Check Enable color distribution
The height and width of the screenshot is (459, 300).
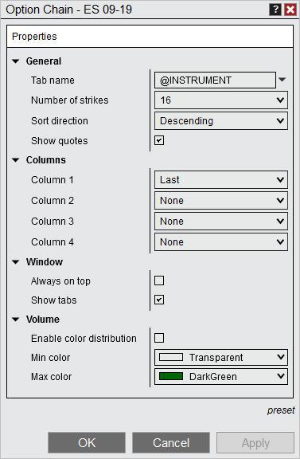(159, 338)
